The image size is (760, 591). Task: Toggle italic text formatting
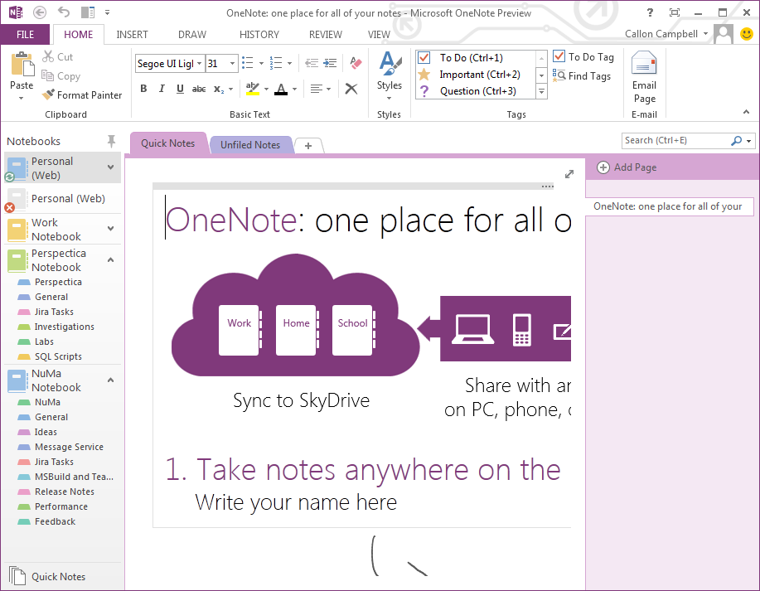click(x=162, y=89)
